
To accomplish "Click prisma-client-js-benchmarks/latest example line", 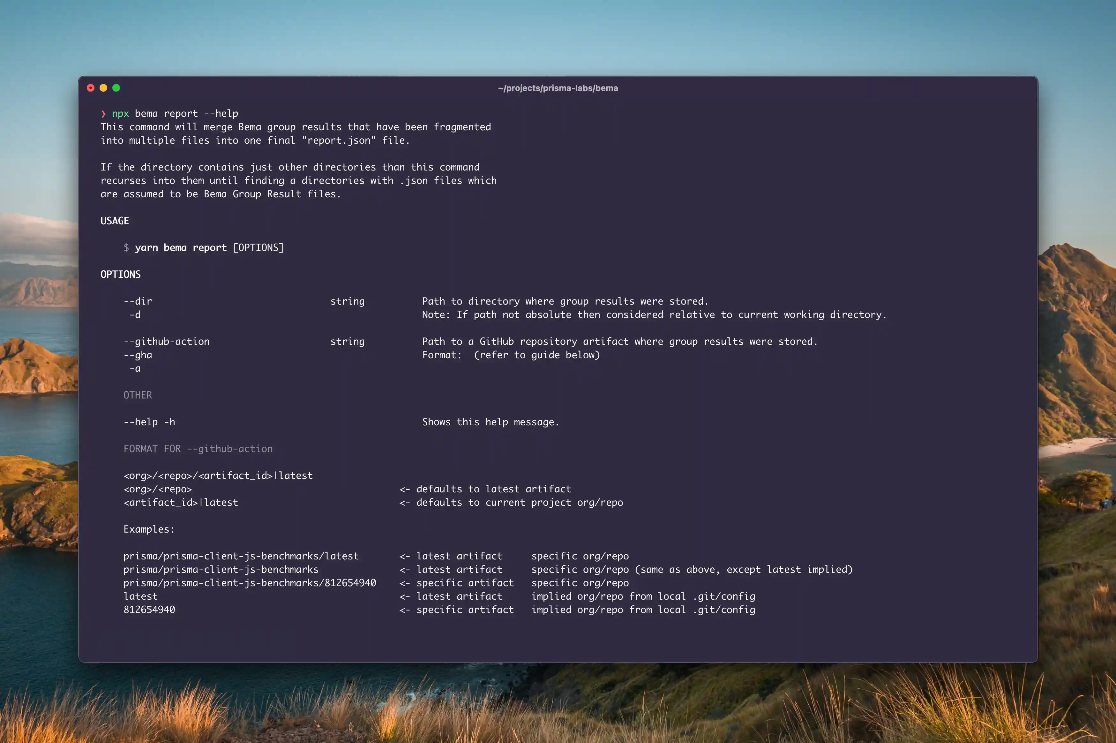I will click(241, 556).
